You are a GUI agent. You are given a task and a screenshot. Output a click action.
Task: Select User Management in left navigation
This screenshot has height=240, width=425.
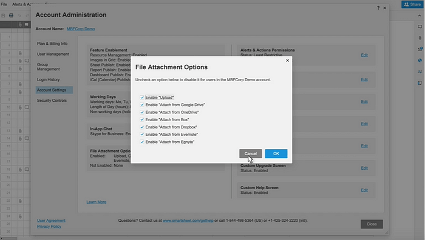[x=53, y=54]
